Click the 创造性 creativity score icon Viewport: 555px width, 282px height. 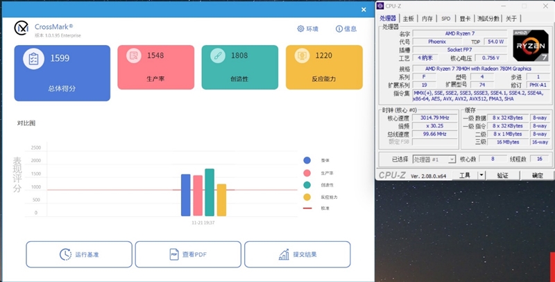[216, 55]
